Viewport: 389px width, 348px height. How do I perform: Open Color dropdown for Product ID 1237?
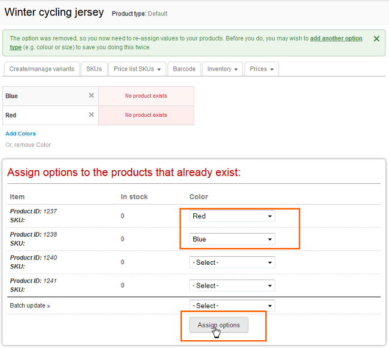click(x=232, y=216)
